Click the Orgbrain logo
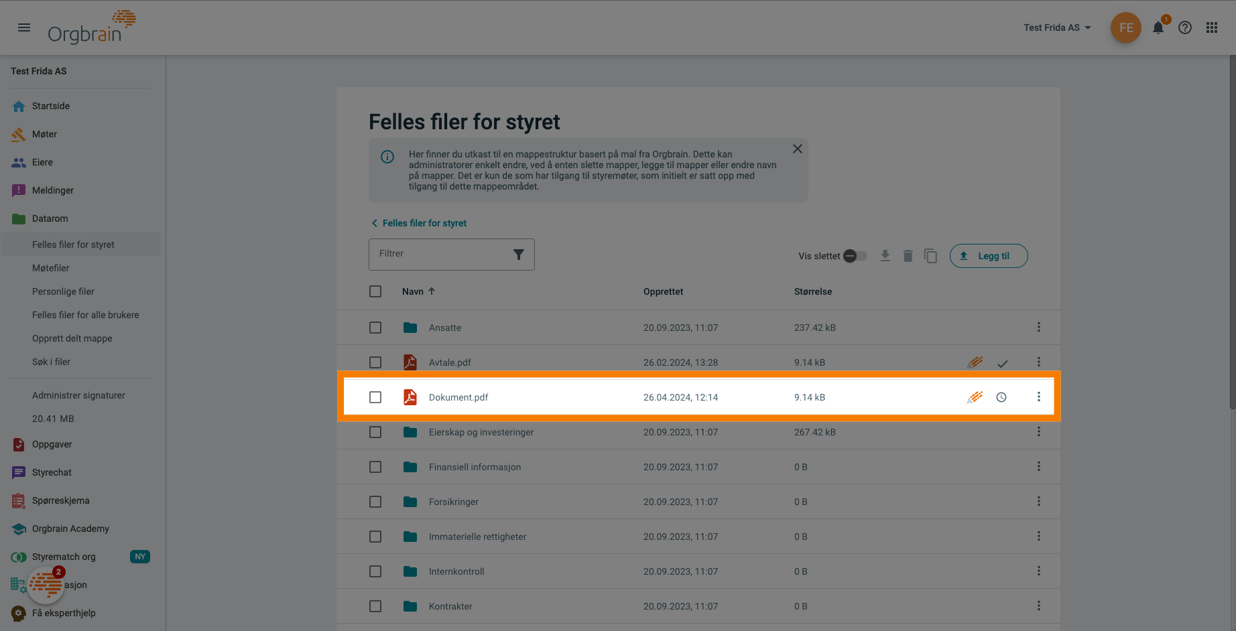The width and height of the screenshot is (1236, 631). click(x=92, y=27)
